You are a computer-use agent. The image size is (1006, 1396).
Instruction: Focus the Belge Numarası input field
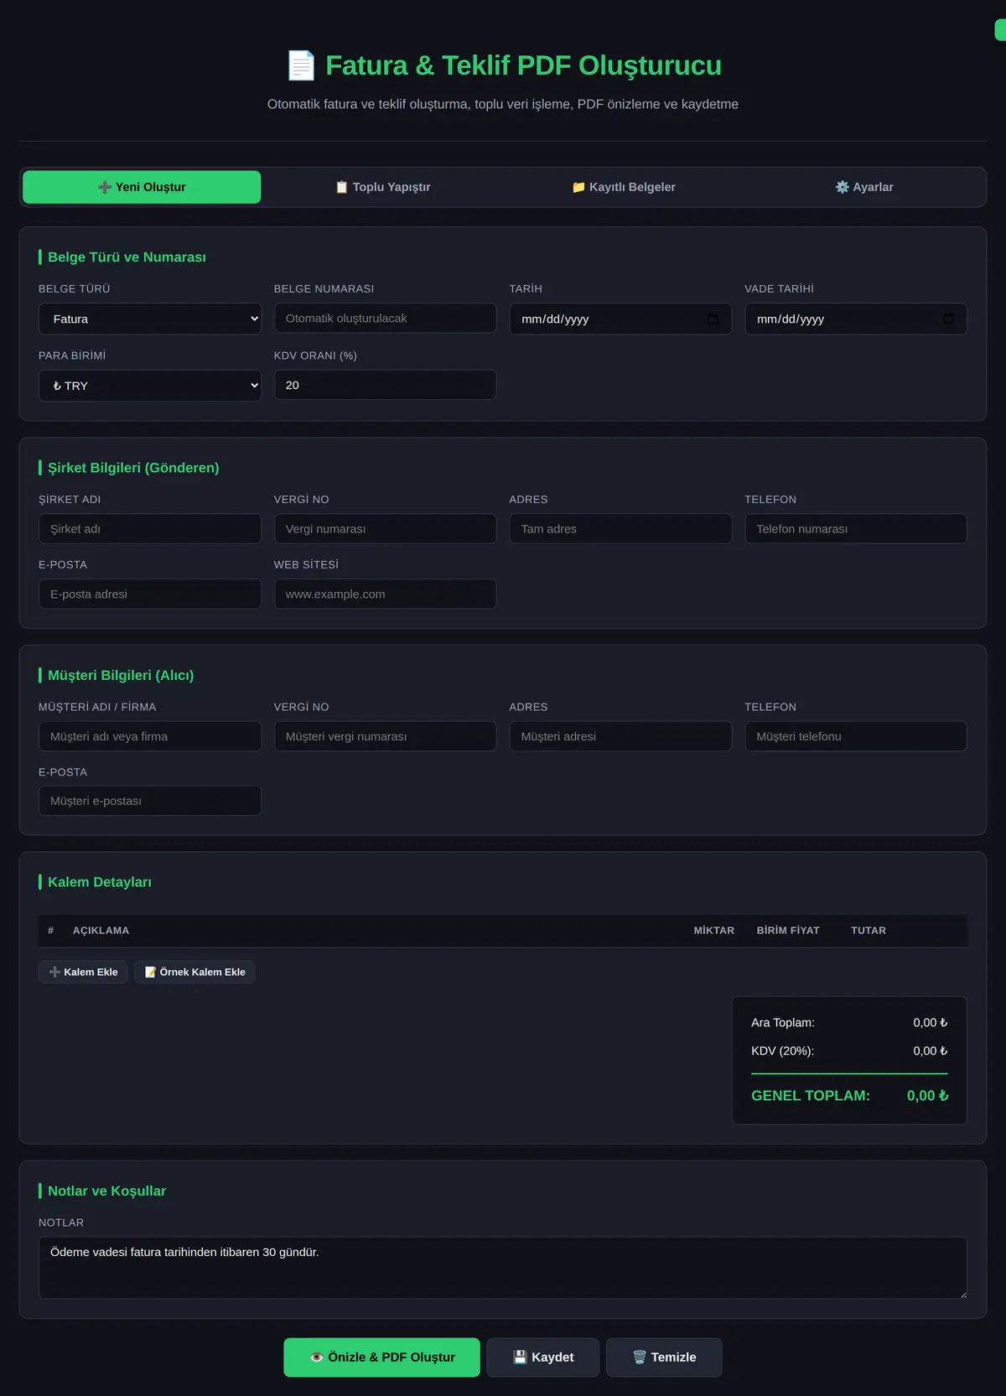(x=385, y=318)
